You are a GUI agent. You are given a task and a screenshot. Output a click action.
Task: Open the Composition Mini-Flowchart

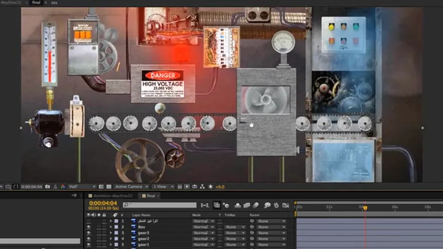click(205, 205)
